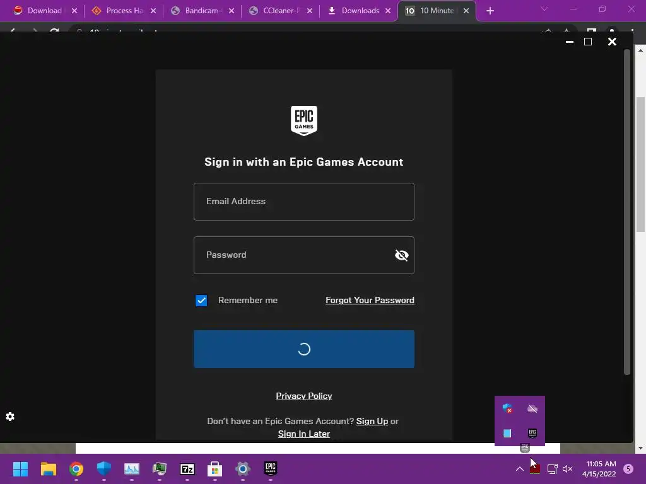Open the clock showing 11:05 AM
646x484 pixels.
[599, 469]
